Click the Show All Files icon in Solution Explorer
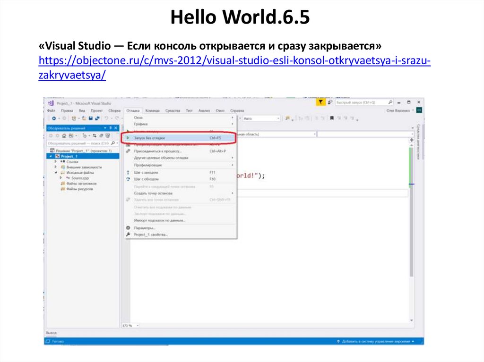Screen dimensions: 484x362 pyautogui.click(x=108, y=135)
